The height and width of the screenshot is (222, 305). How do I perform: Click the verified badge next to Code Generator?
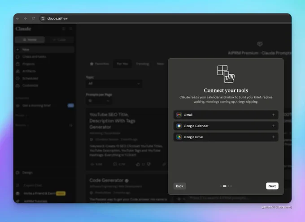(x=126, y=181)
